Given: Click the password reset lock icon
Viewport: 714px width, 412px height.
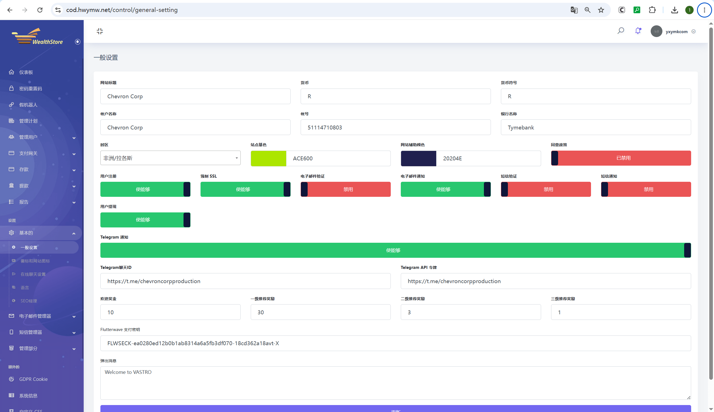Looking at the screenshot, I should tap(11, 88).
